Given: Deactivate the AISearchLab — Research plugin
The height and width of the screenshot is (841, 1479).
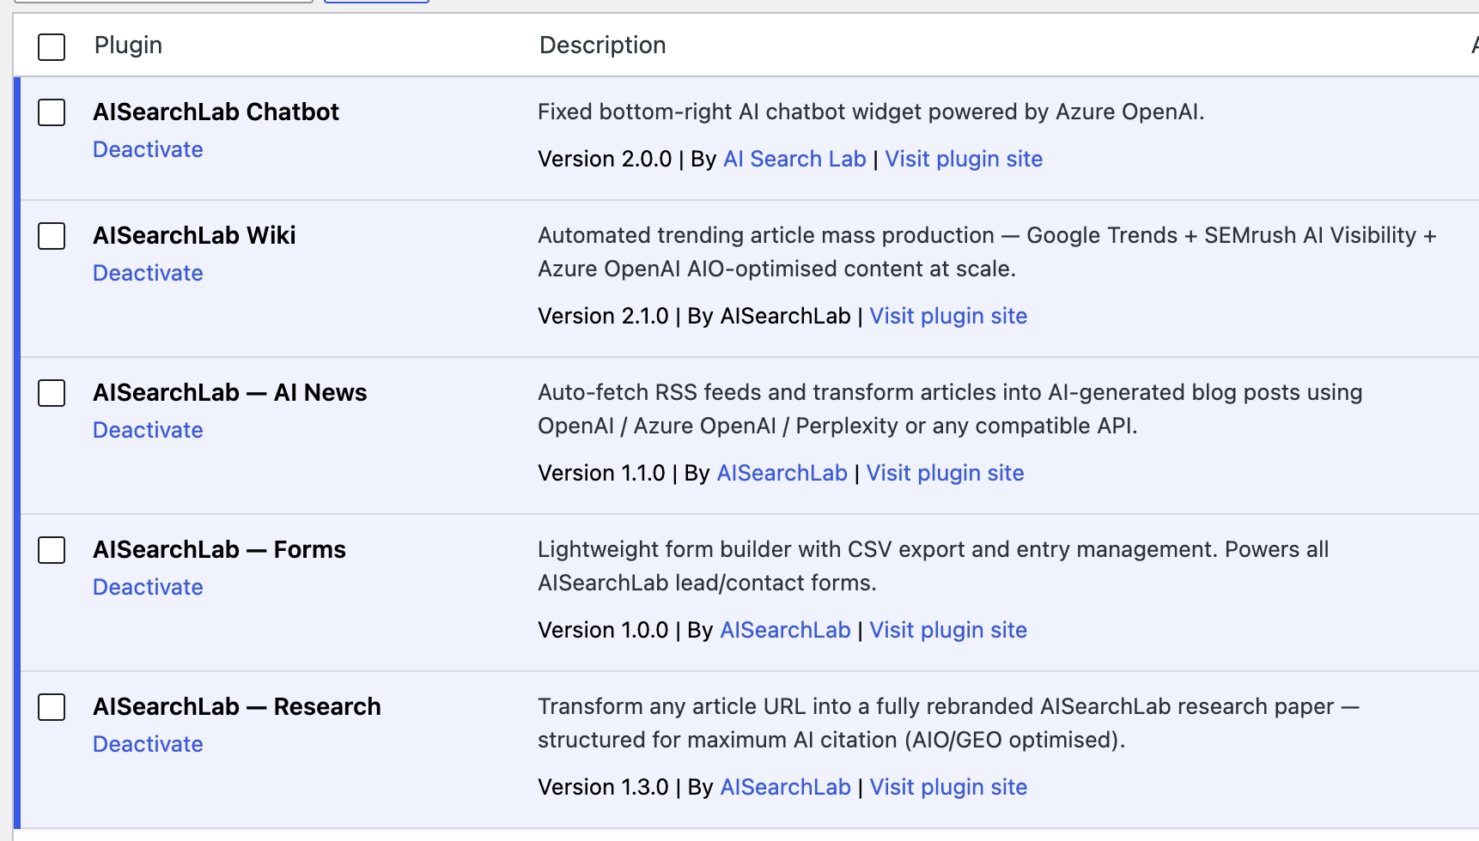Looking at the screenshot, I should (x=148, y=744).
